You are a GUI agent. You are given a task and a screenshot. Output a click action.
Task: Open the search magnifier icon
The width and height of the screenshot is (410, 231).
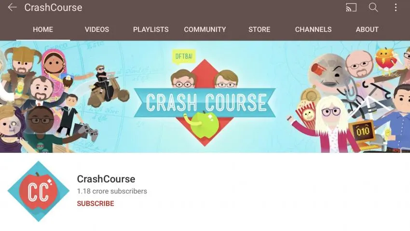(x=373, y=8)
